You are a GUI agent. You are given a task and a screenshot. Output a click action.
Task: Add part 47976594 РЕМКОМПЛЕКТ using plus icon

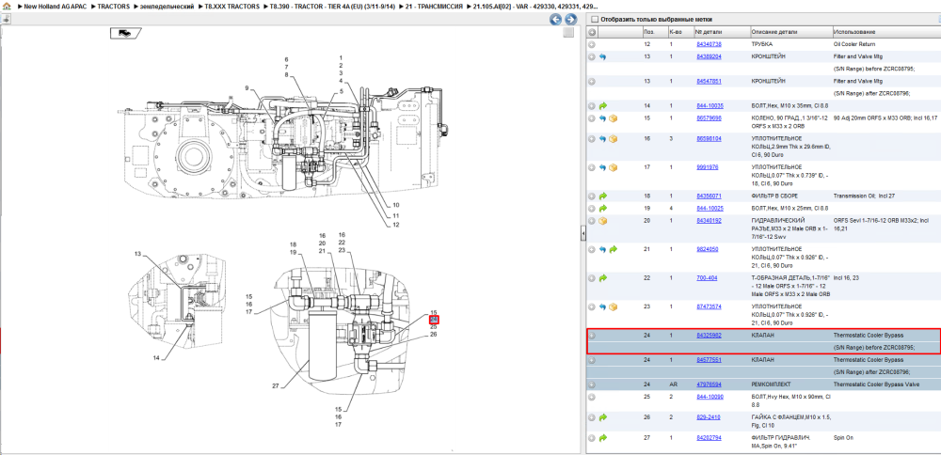click(x=592, y=384)
